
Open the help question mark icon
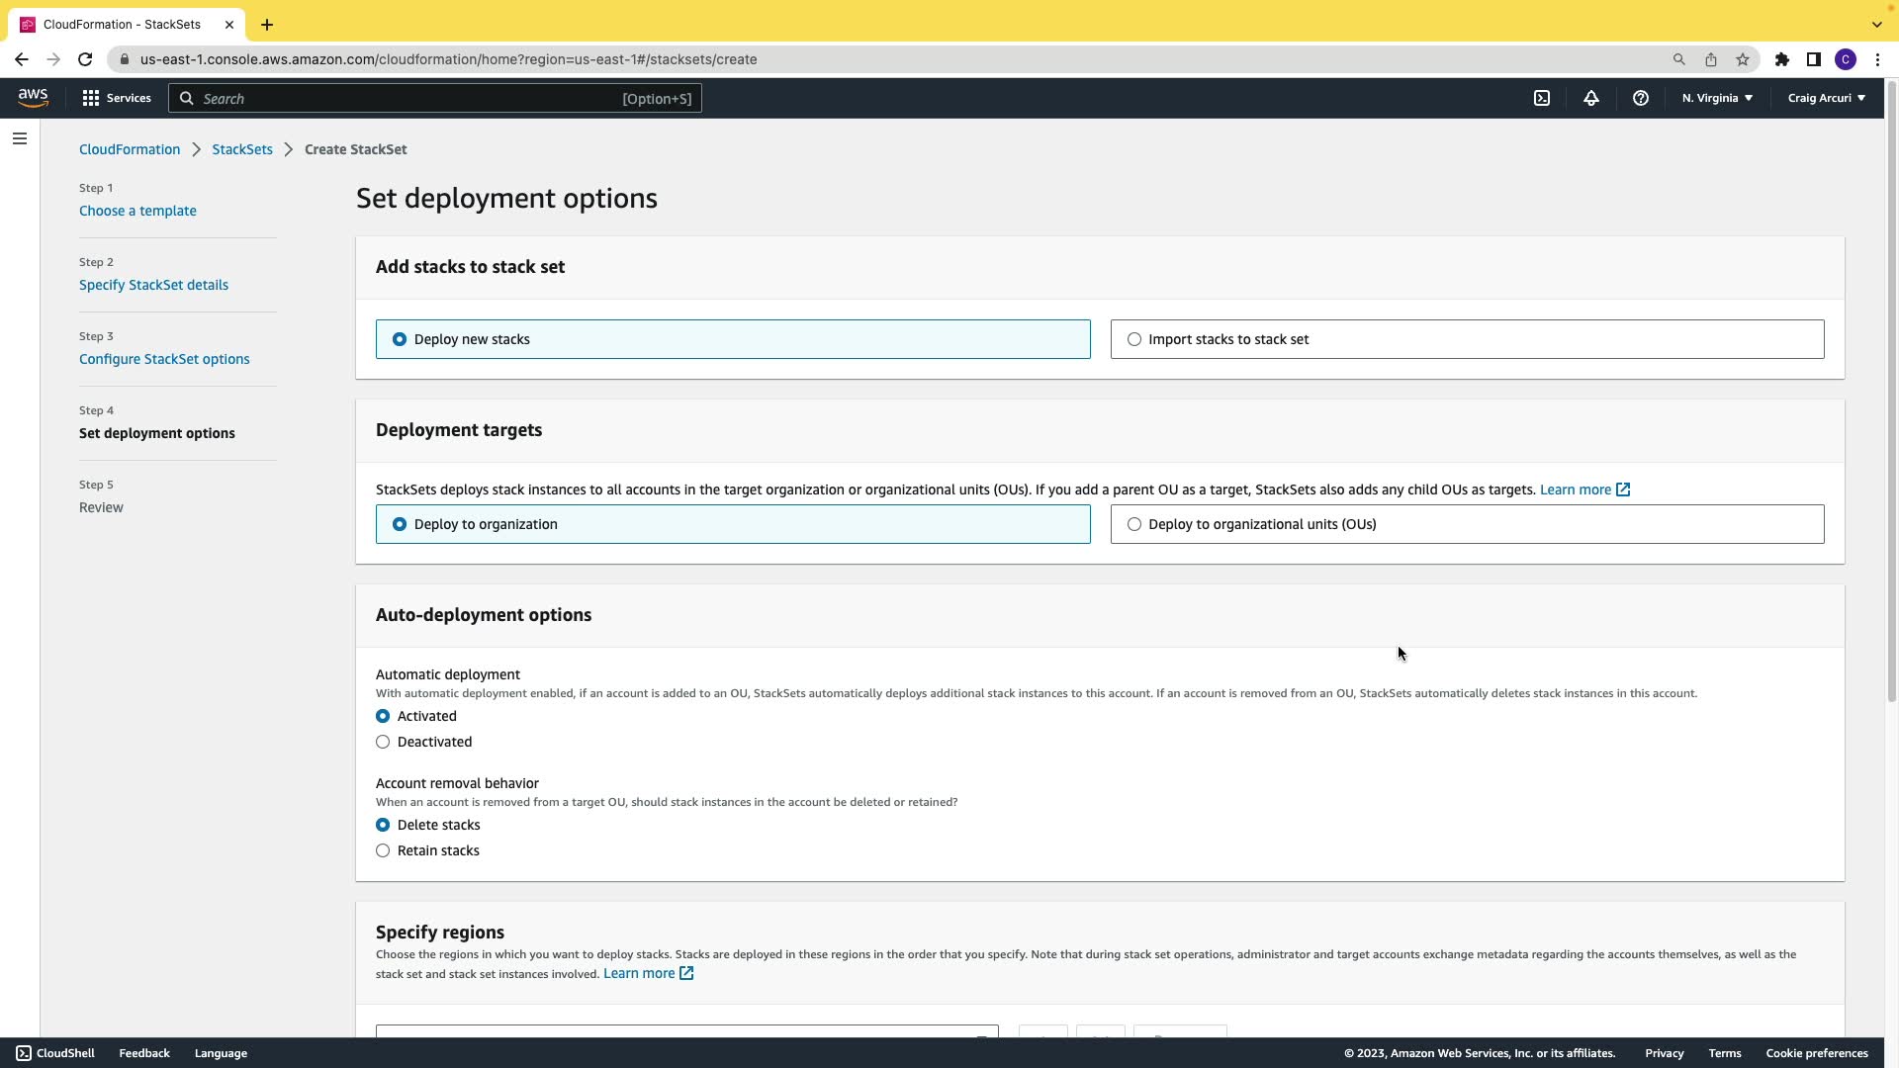tap(1641, 98)
